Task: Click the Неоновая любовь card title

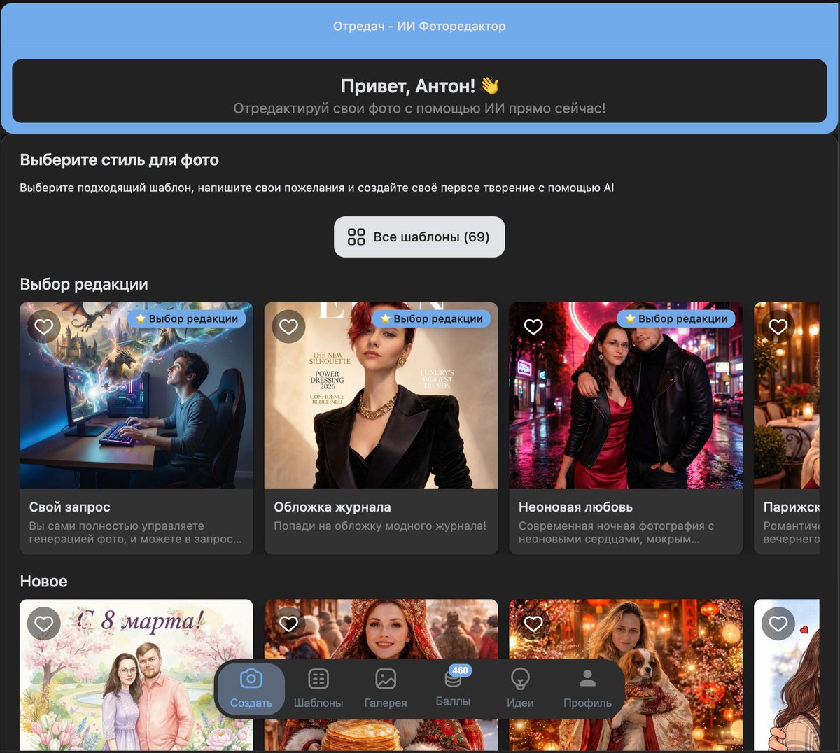Action: pyautogui.click(x=575, y=507)
